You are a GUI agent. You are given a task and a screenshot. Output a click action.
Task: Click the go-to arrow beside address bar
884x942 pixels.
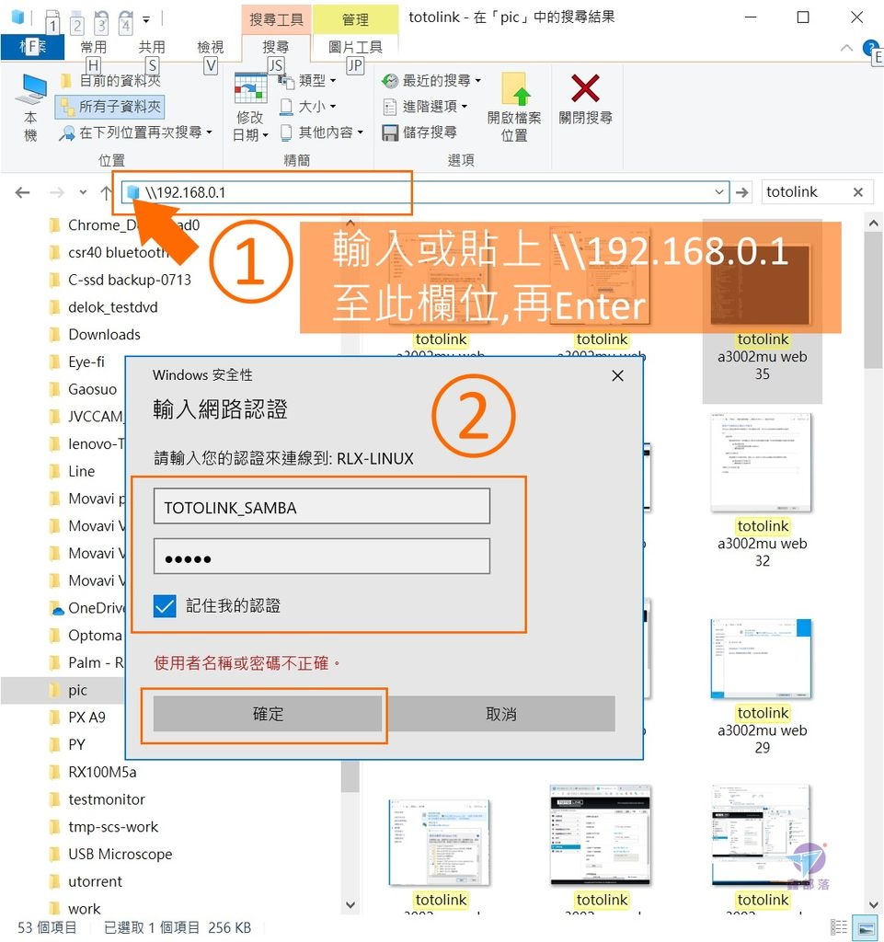[x=742, y=192]
